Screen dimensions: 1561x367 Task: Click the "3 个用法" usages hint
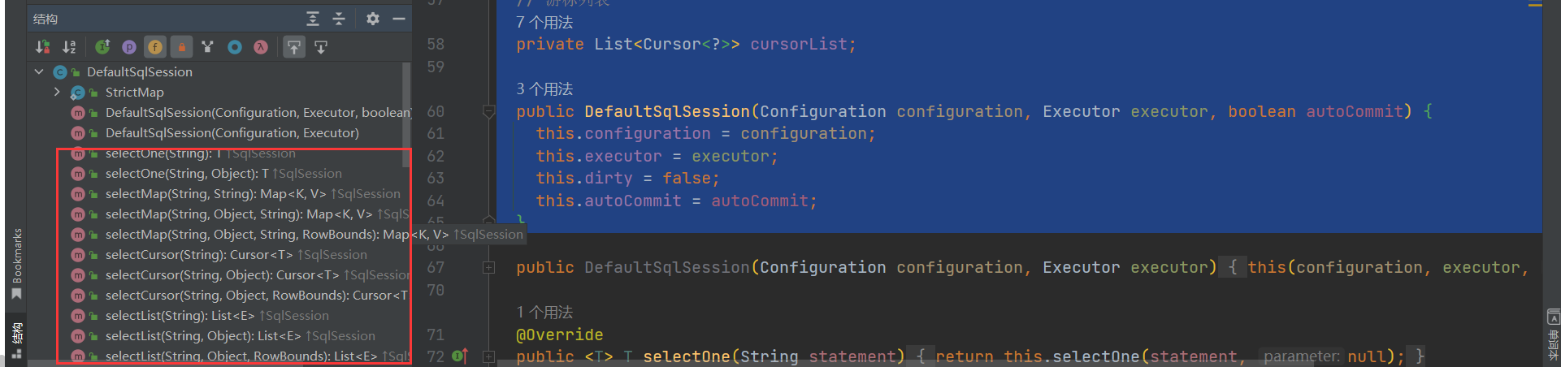[544, 89]
